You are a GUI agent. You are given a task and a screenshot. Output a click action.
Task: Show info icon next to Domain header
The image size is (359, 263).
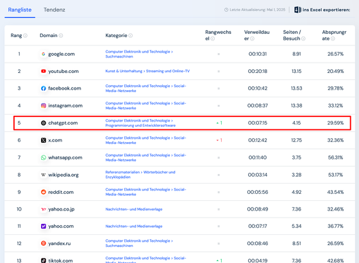pyautogui.click(x=61, y=36)
